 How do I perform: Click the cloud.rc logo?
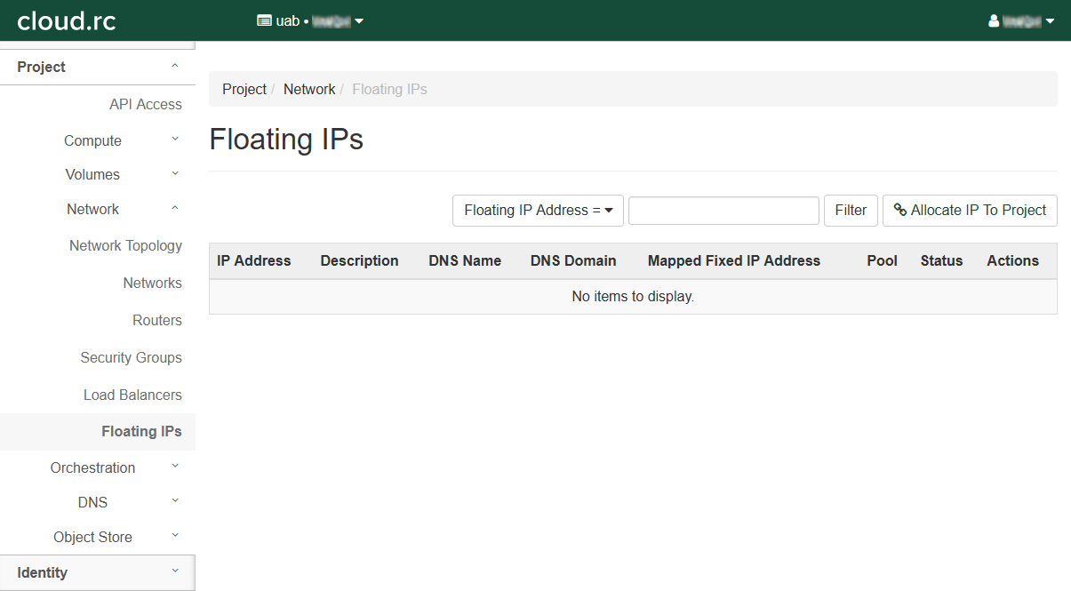pyautogui.click(x=67, y=20)
